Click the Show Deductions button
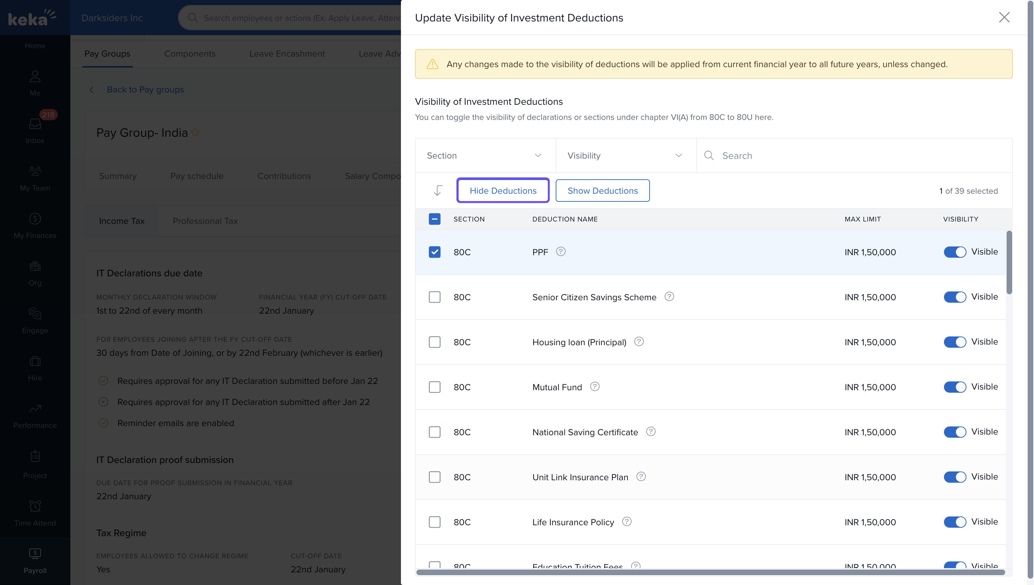This screenshot has height=585, width=1034. pyautogui.click(x=602, y=191)
